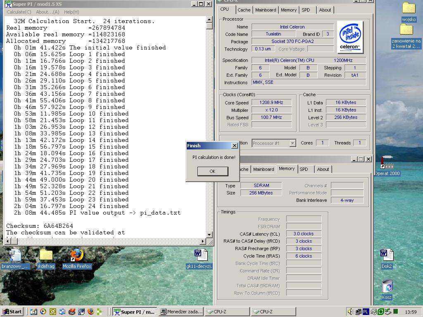Select Memory tab in lower CPU-Z window
Screen dimensions: 423x317
[287, 168]
